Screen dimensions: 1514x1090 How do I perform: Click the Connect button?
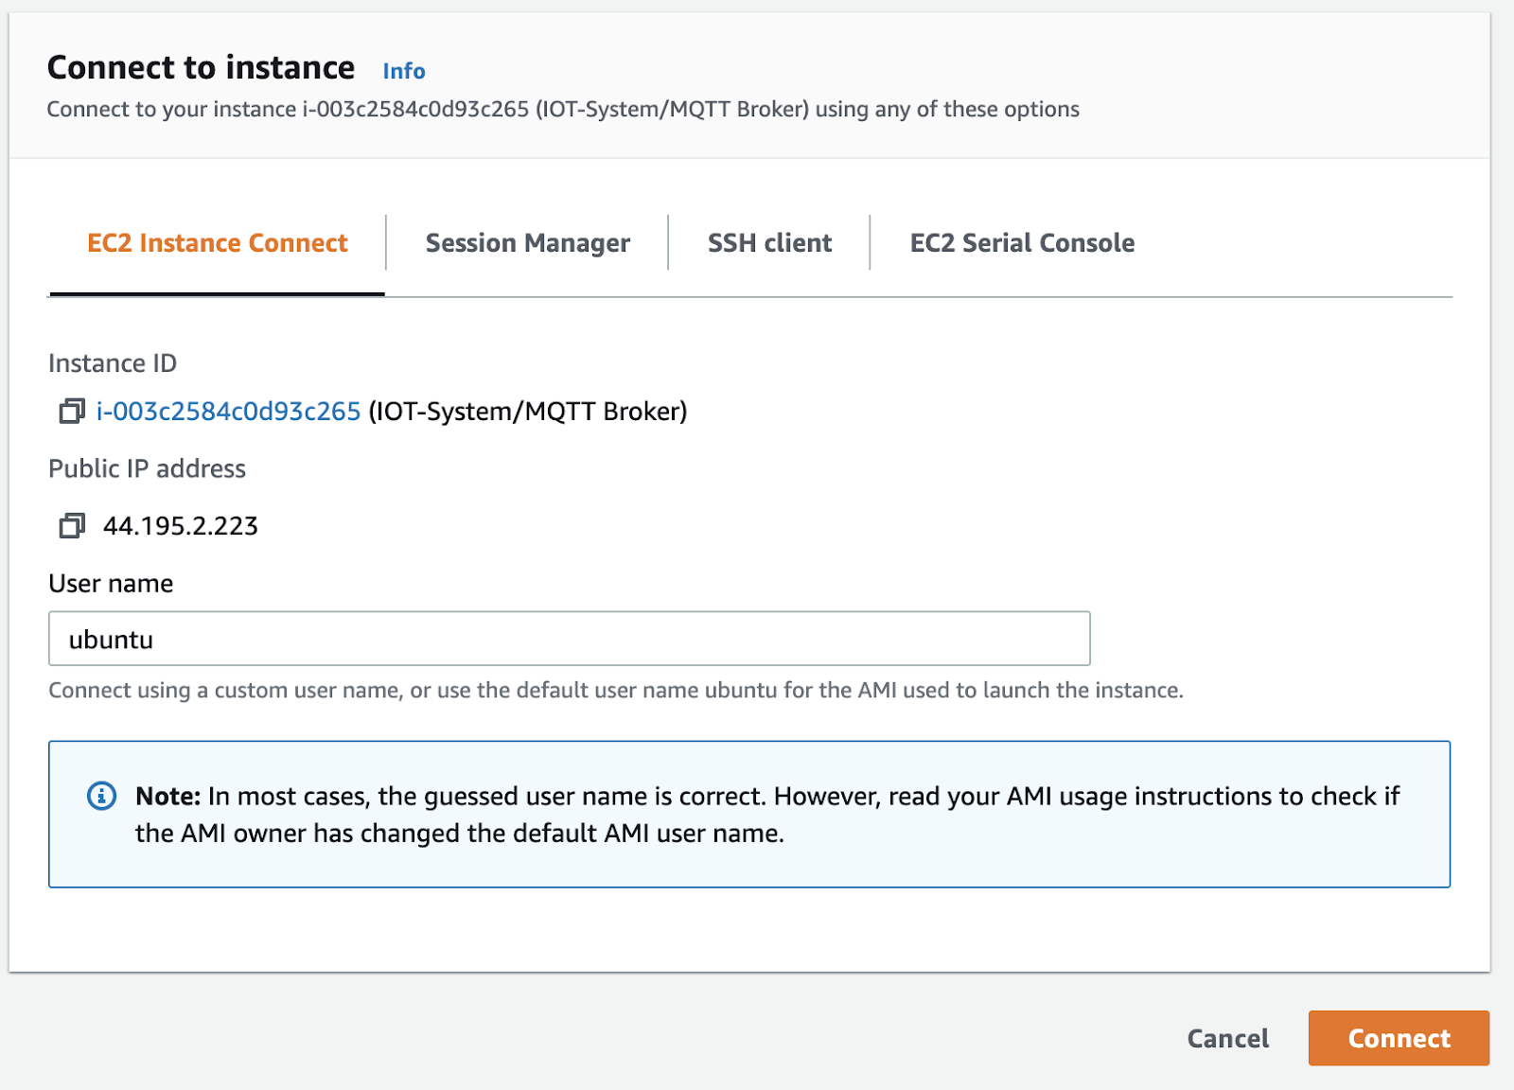click(1398, 1038)
